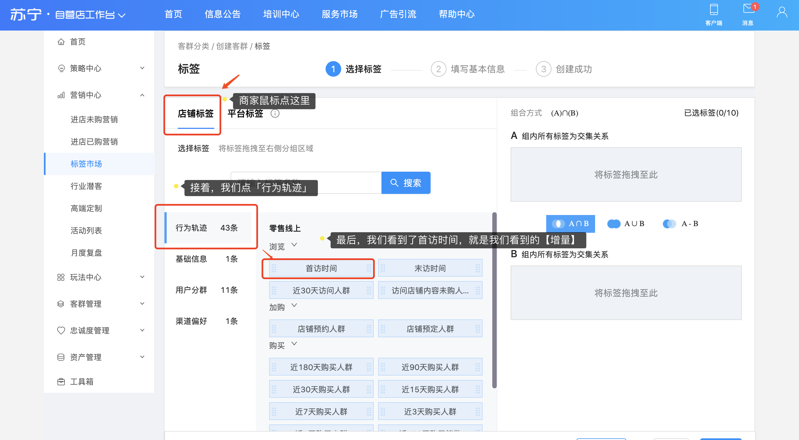Viewport: 799px width, 440px height.
Task: Select the 近7天购买人群 tag
Action: pos(321,411)
